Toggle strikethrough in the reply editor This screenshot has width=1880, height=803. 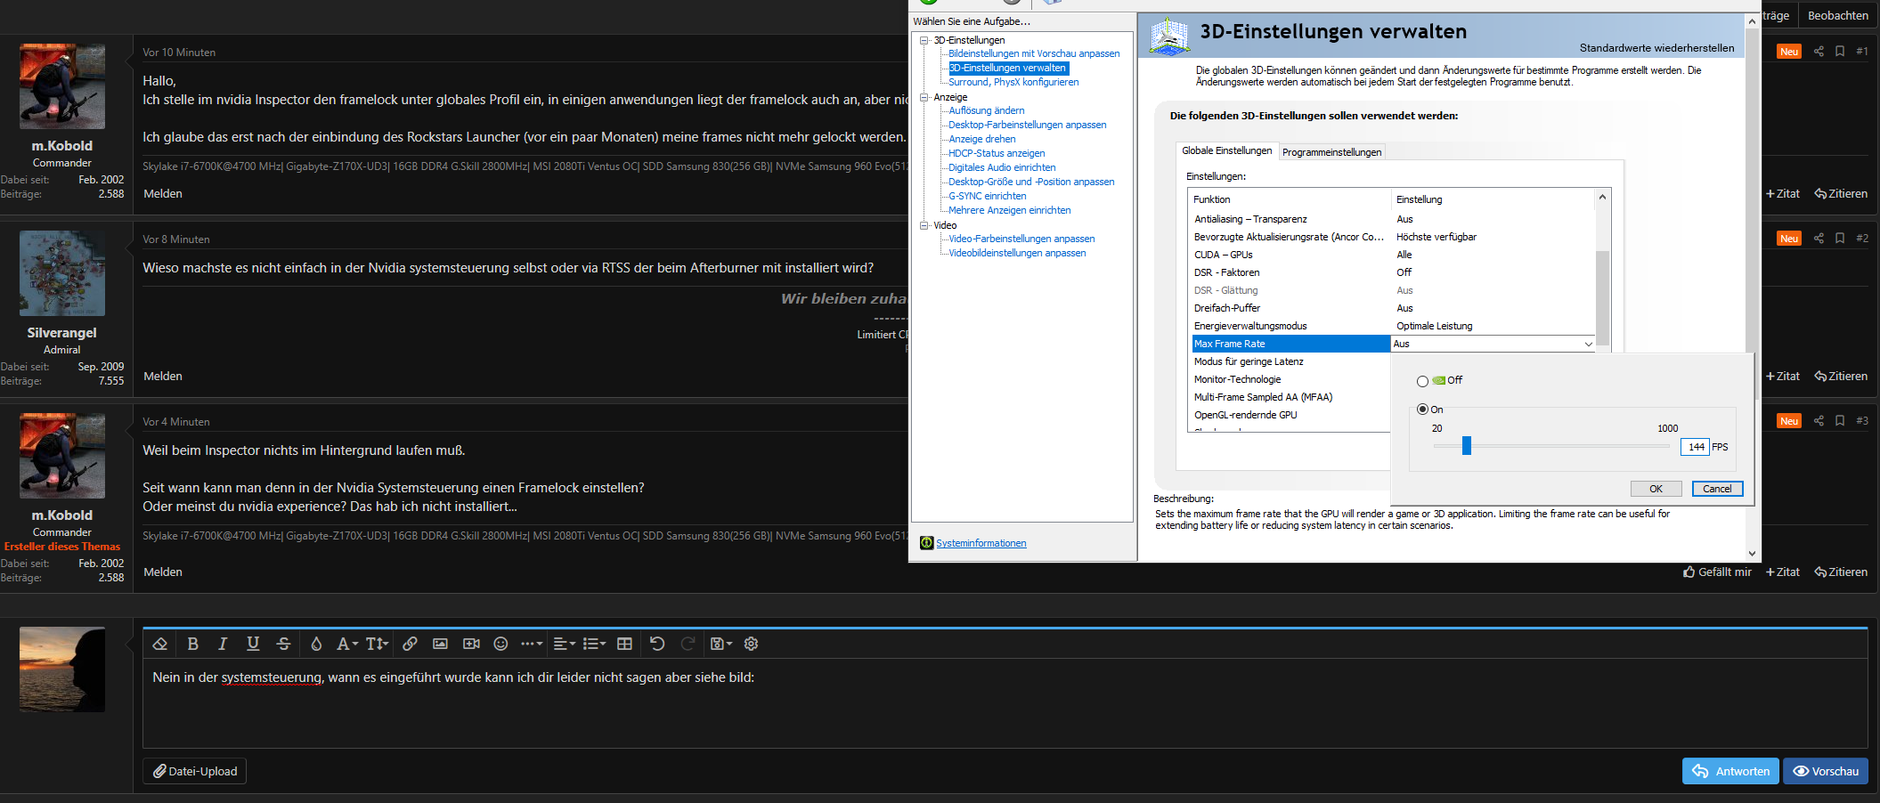pyautogui.click(x=283, y=644)
